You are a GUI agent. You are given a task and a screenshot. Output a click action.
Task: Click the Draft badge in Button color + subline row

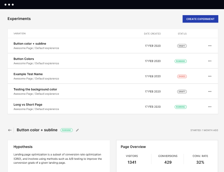182,46
